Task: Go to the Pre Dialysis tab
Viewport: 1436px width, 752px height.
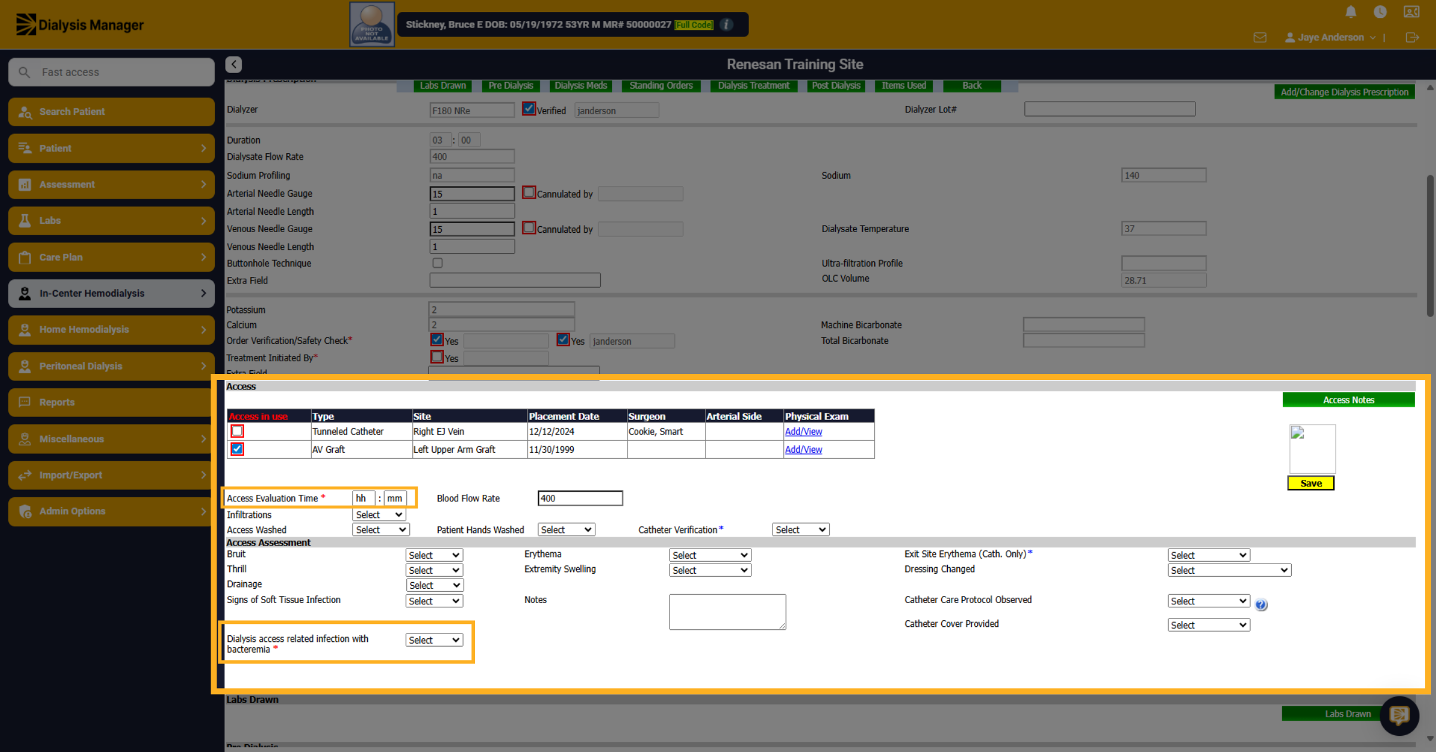Action: pyautogui.click(x=510, y=86)
